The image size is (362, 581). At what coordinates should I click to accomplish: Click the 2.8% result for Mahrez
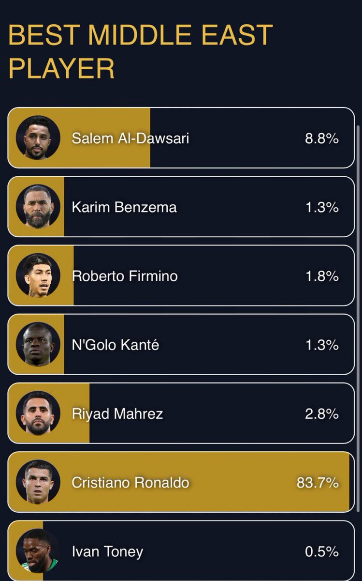[x=321, y=414]
